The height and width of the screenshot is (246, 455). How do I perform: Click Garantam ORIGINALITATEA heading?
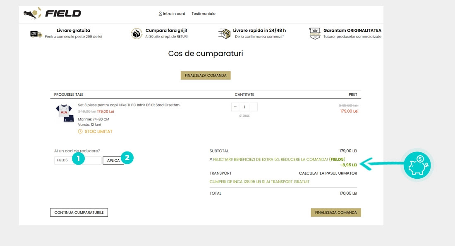352,31
